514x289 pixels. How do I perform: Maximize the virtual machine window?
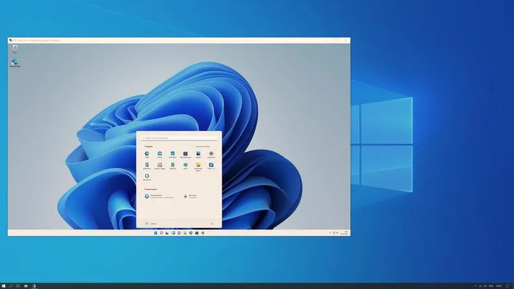(x=336, y=40)
